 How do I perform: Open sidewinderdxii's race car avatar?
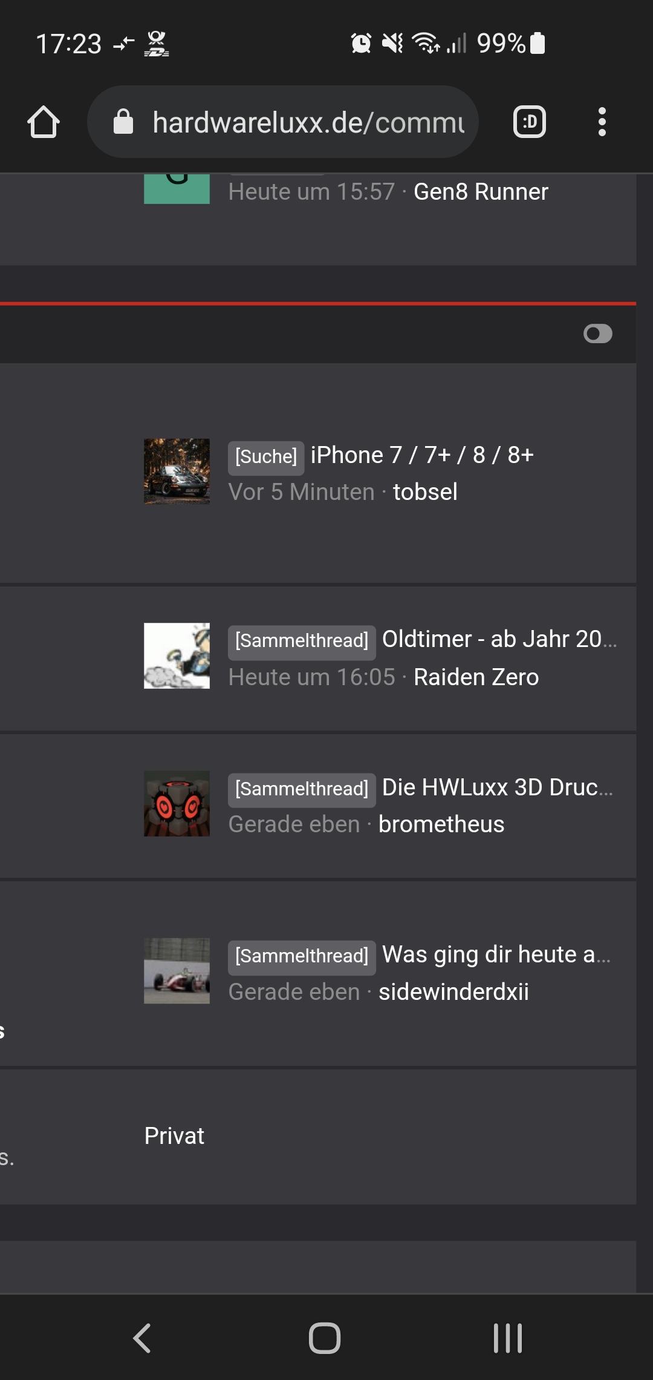[x=177, y=971]
